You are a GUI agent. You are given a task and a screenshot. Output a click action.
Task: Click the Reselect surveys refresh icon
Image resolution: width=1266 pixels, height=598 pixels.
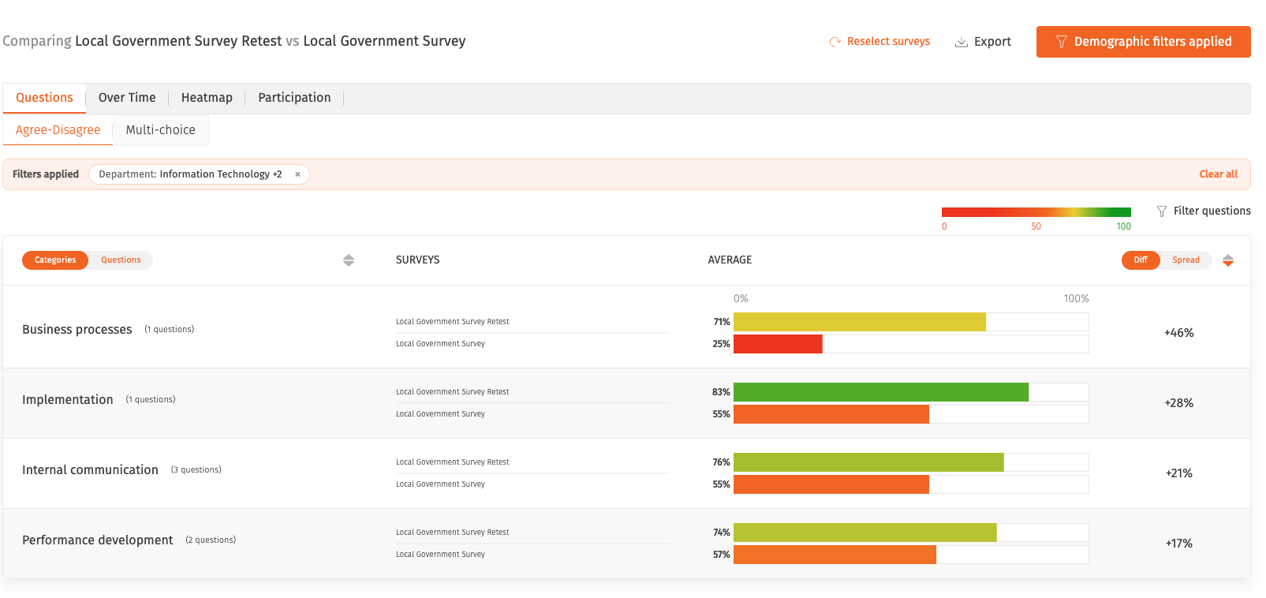[x=835, y=42]
